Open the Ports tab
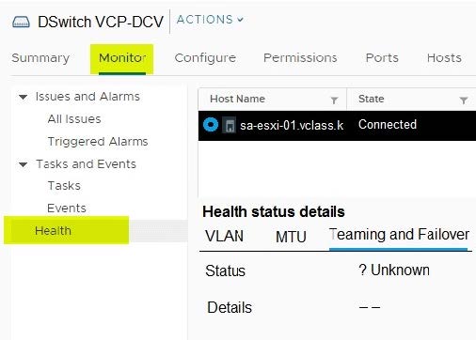This screenshot has height=340, width=476. pos(382,58)
